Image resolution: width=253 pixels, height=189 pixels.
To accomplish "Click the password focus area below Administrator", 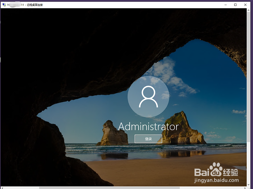I will pyautogui.click(x=148, y=139).
